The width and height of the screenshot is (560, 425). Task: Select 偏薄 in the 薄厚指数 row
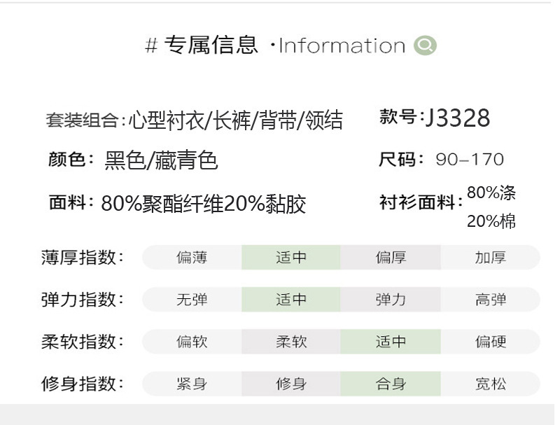click(x=192, y=258)
